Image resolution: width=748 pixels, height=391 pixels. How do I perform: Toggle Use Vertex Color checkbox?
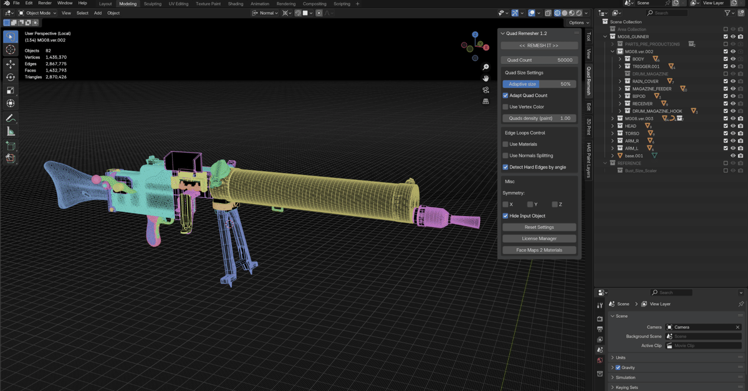point(506,106)
